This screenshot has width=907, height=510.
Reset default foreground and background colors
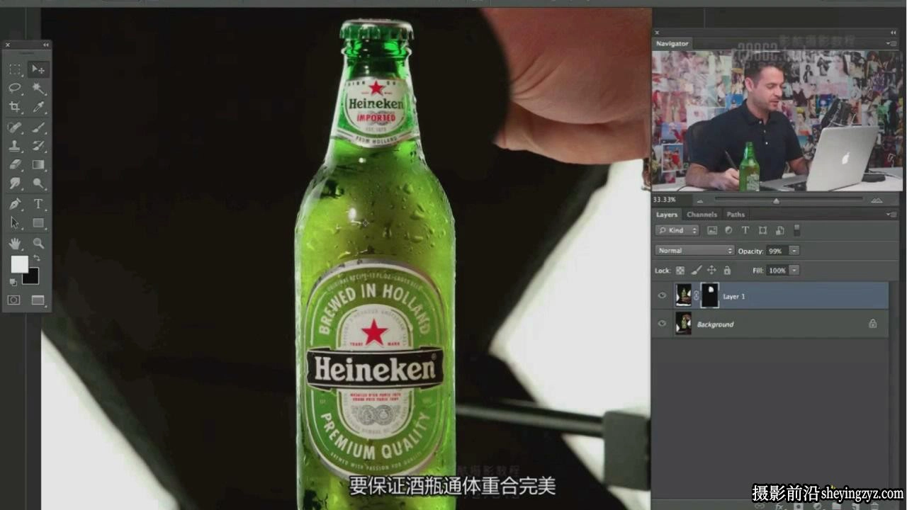pyautogui.click(x=13, y=282)
